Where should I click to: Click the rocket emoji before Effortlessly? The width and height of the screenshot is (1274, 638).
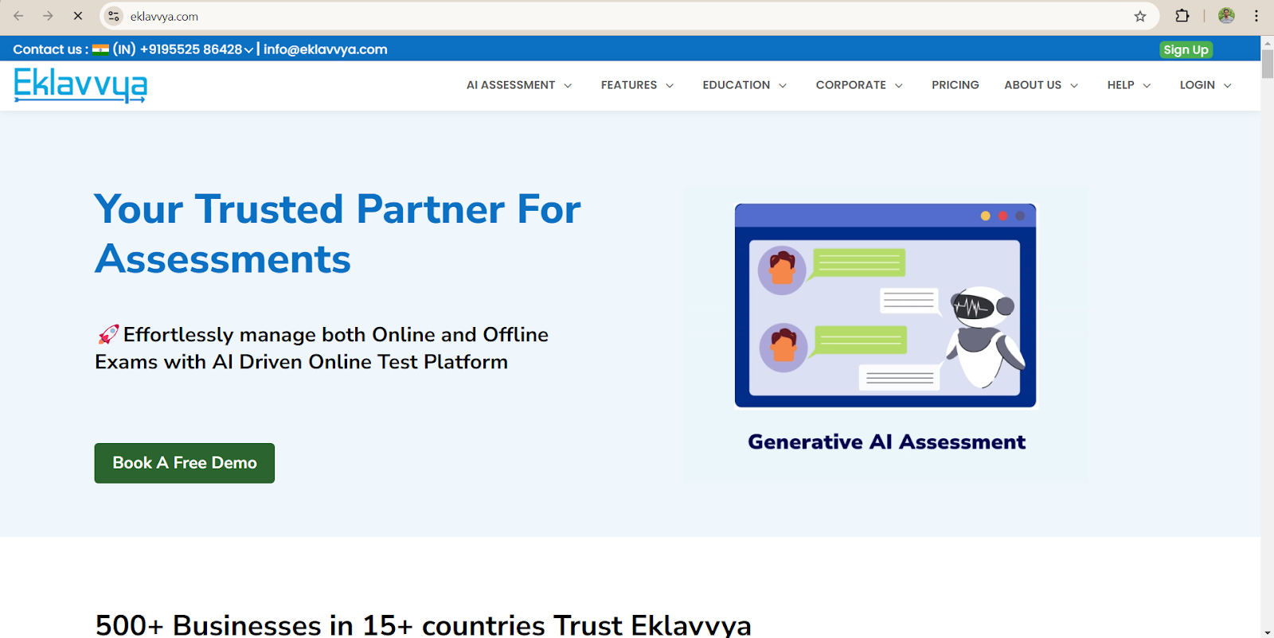(107, 335)
